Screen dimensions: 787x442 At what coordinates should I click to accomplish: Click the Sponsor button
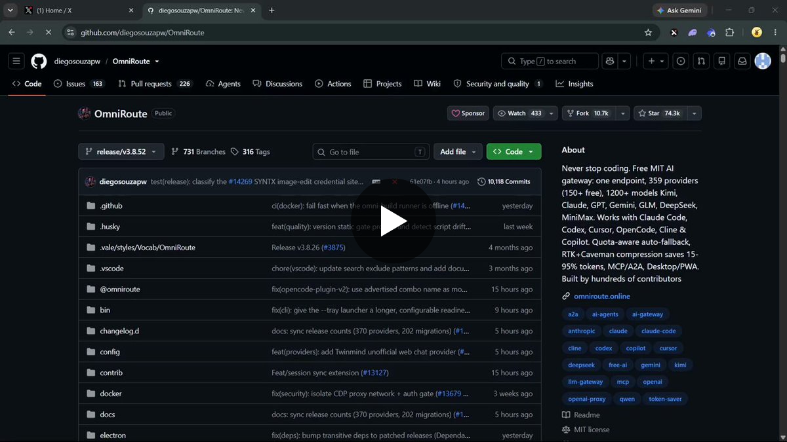click(468, 113)
